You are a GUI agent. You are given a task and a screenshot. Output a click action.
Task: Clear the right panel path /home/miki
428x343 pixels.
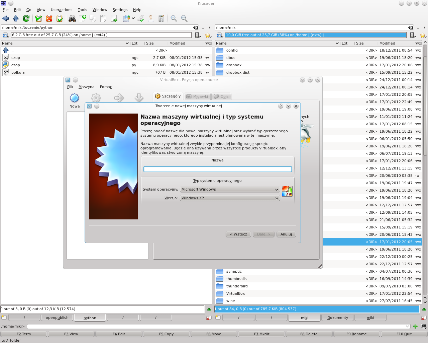[x=411, y=27]
